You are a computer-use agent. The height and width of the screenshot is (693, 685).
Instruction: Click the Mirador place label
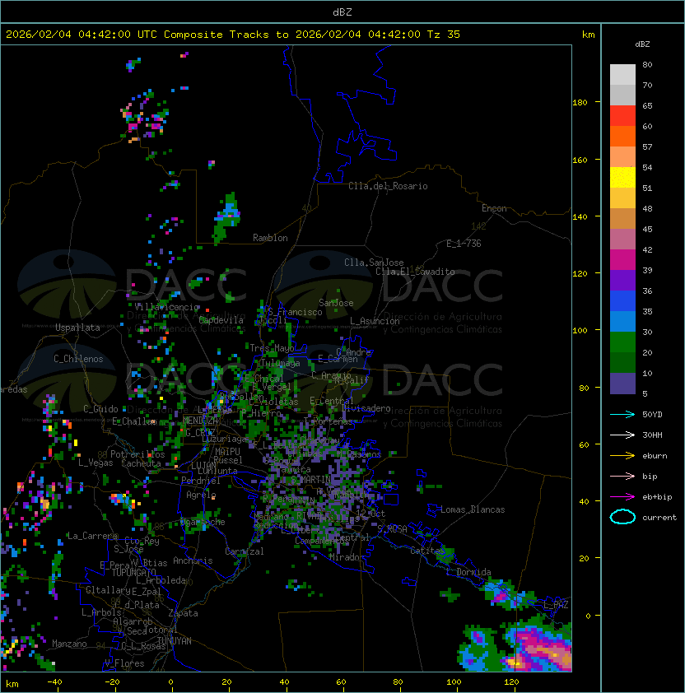(347, 557)
